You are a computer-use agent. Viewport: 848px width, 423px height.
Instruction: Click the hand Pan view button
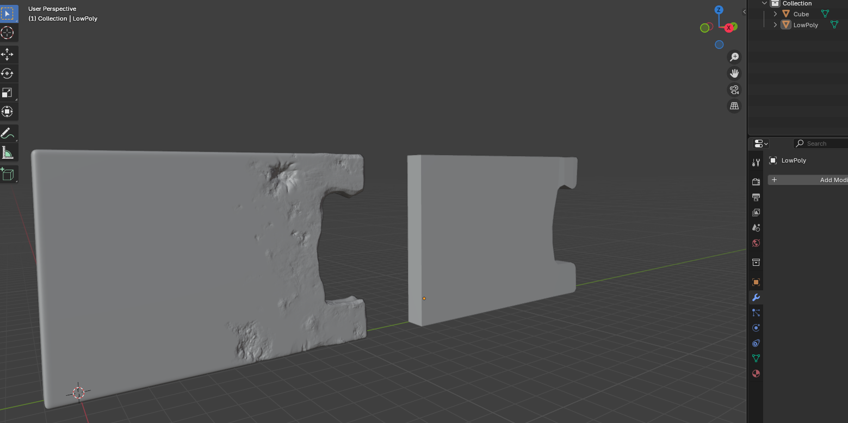[x=734, y=73]
